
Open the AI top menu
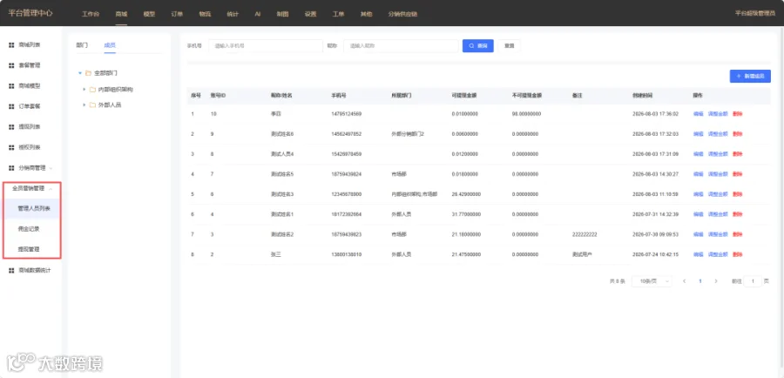258,14
